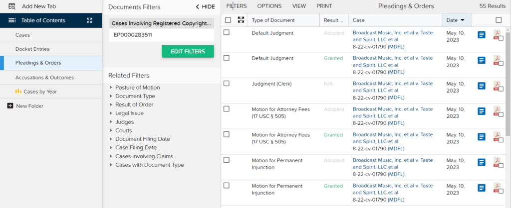Hide the Documents Filters panel

(x=205, y=7)
